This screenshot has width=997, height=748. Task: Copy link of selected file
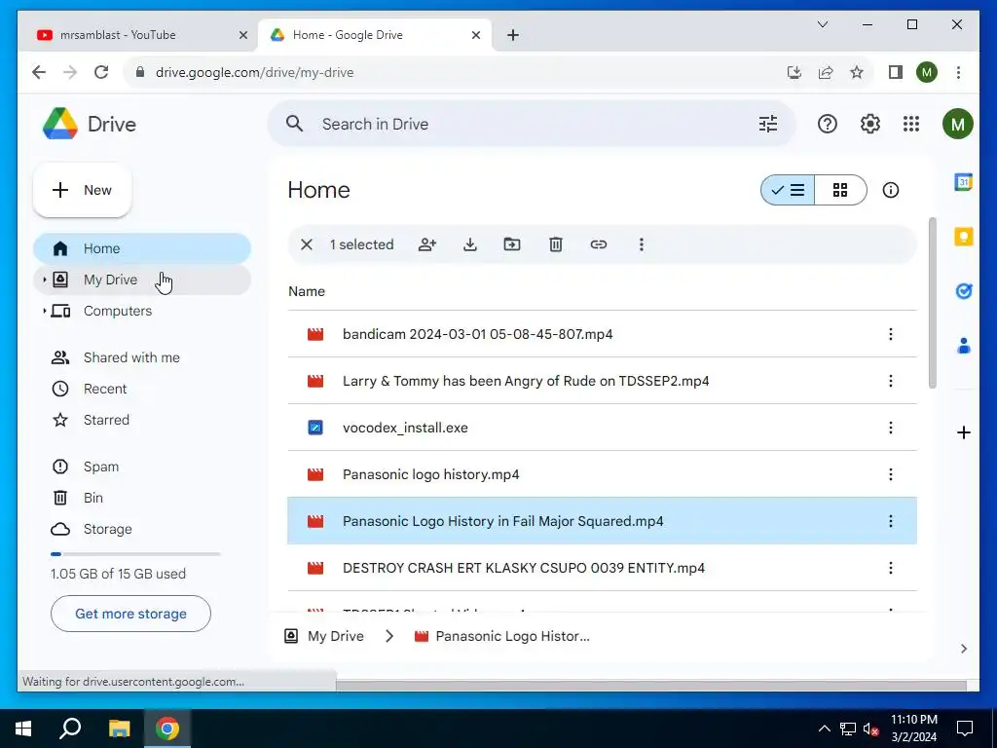599,244
